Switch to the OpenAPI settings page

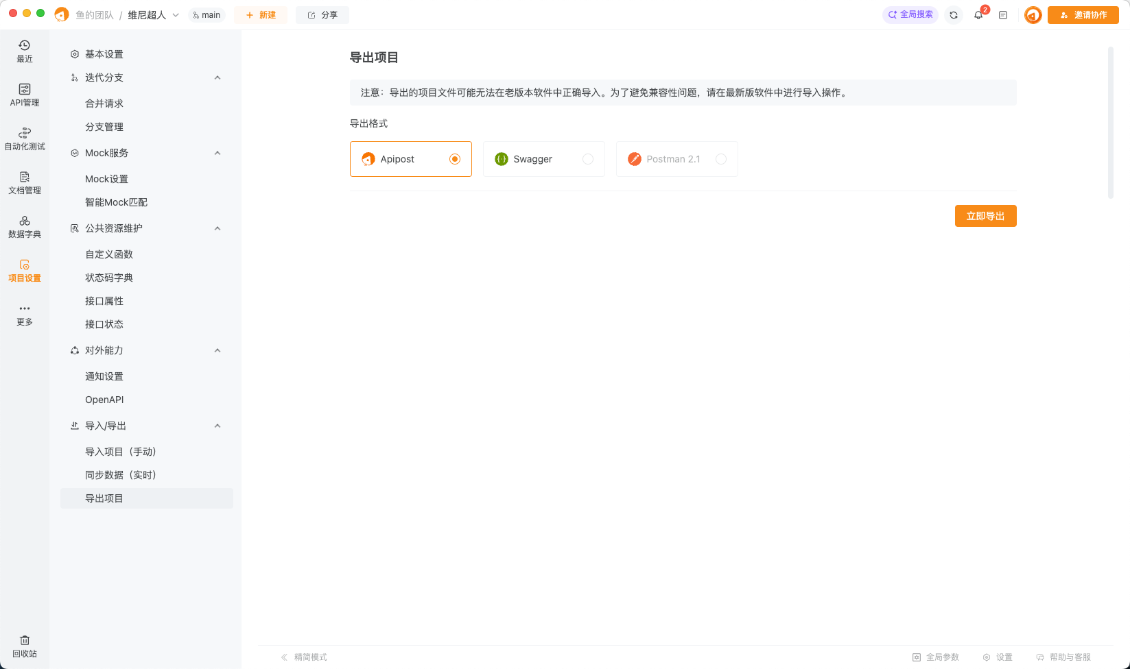[x=104, y=400]
